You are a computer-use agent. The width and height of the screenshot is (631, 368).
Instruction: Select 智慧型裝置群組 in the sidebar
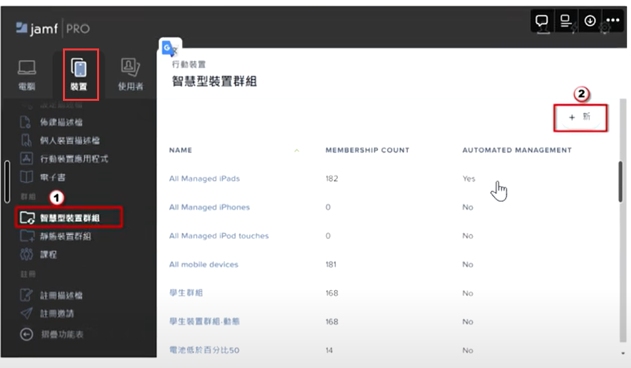(69, 218)
